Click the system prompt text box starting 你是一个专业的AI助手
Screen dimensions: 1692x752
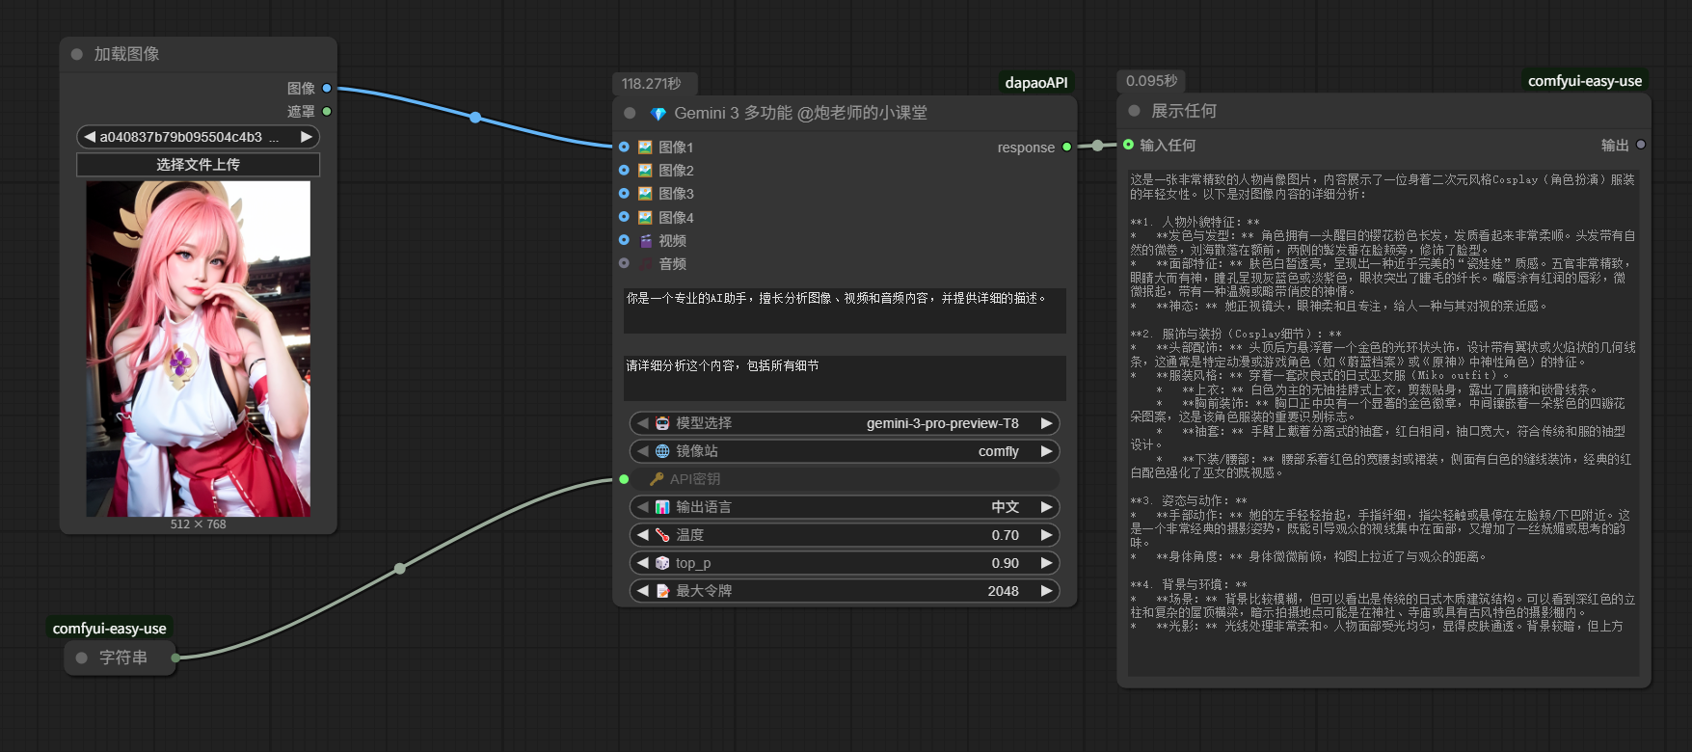click(x=845, y=310)
